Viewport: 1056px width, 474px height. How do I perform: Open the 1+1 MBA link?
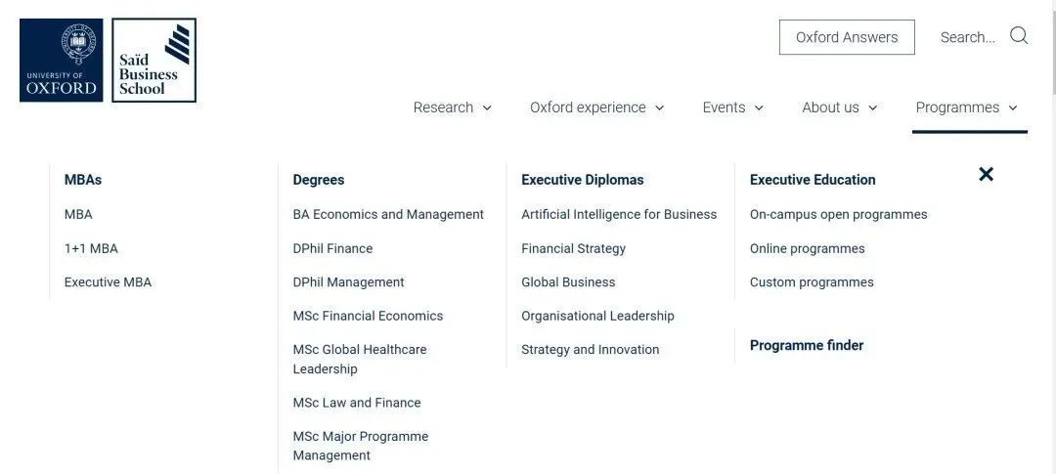pyautogui.click(x=91, y=248)
